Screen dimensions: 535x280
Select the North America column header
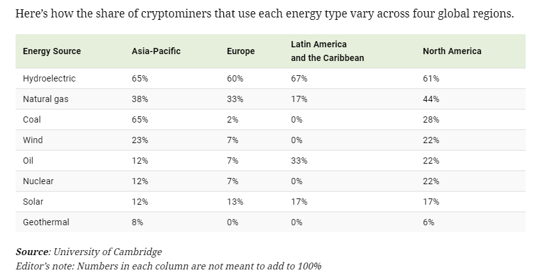[x=452, y=51]
